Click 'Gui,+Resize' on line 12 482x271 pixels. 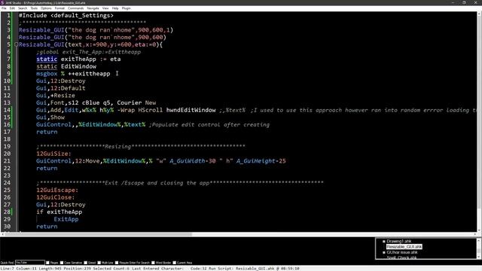(56, 96)
